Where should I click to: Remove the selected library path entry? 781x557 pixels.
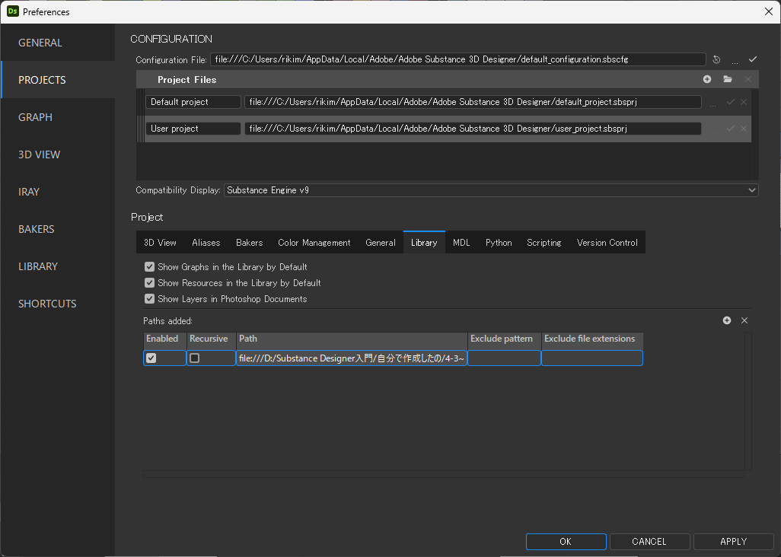coord(744,320)
